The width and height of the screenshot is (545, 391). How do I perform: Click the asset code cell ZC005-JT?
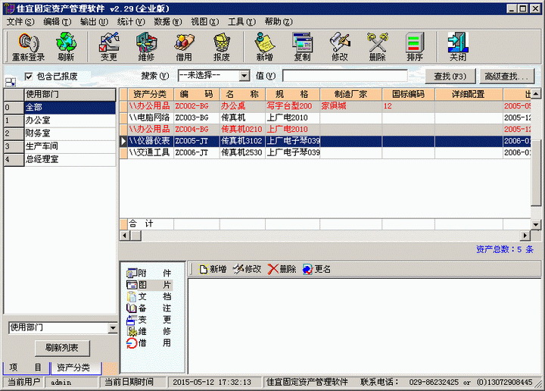click(196, 141)
